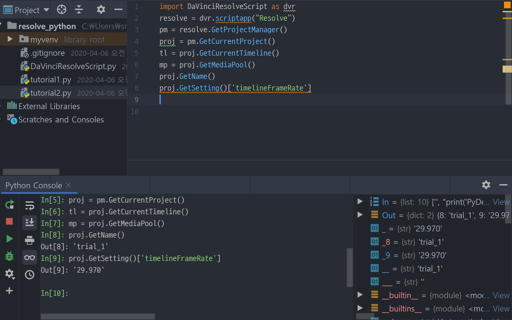Image resolution: width=512 pixels, height=320 pixels.
Task: Click the project tree horizontal scrollbar
Action: point(31,172)
